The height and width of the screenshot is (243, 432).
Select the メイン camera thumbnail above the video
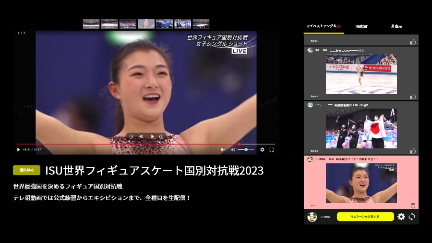click(x=146, y=24)
